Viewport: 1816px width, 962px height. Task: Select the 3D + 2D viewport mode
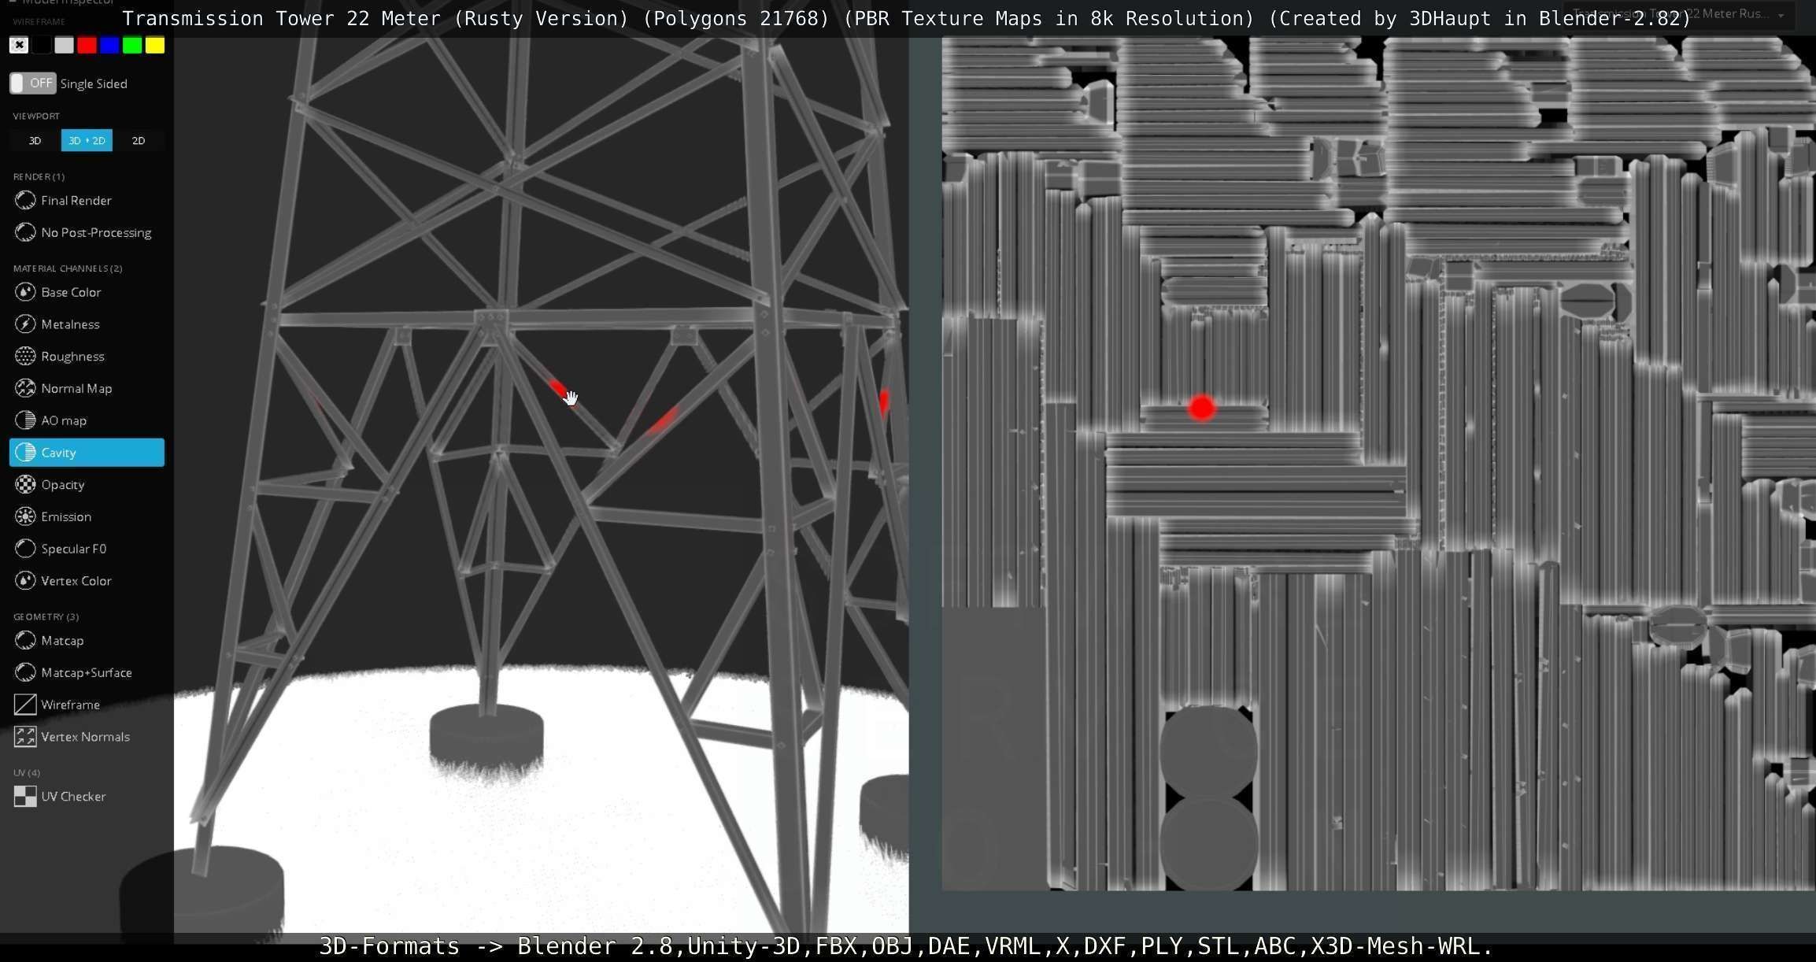pos(87,140)
